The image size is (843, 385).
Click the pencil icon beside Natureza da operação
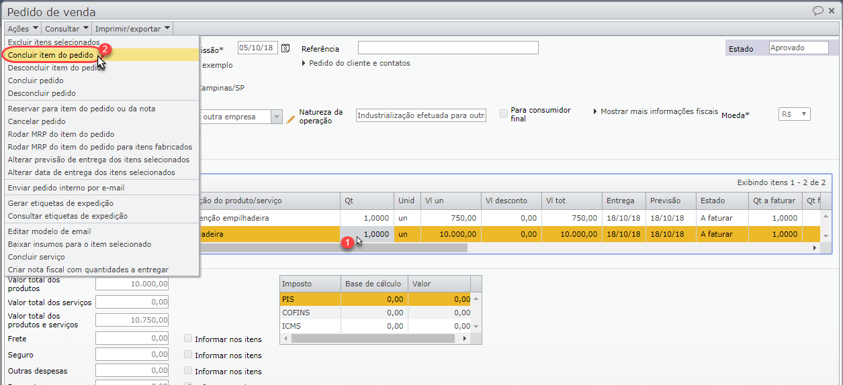(x=291, y=119)
